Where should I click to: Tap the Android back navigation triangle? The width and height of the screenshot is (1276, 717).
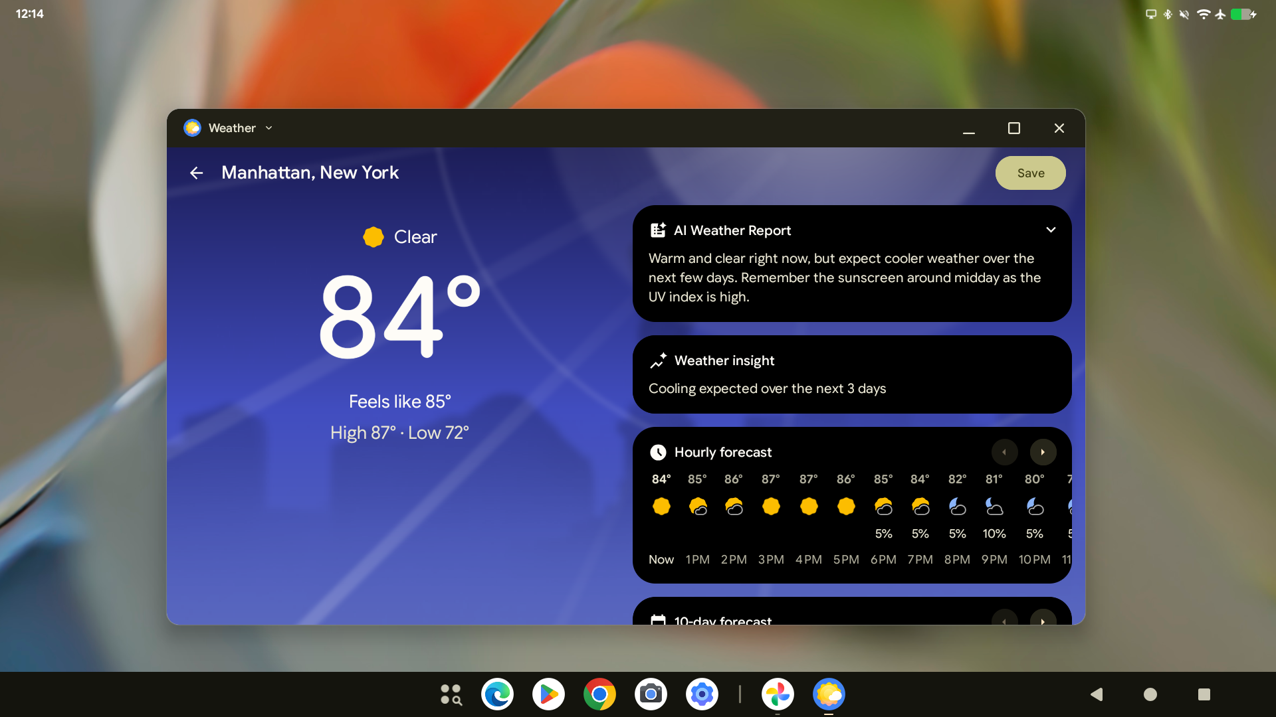[1097, 694]
